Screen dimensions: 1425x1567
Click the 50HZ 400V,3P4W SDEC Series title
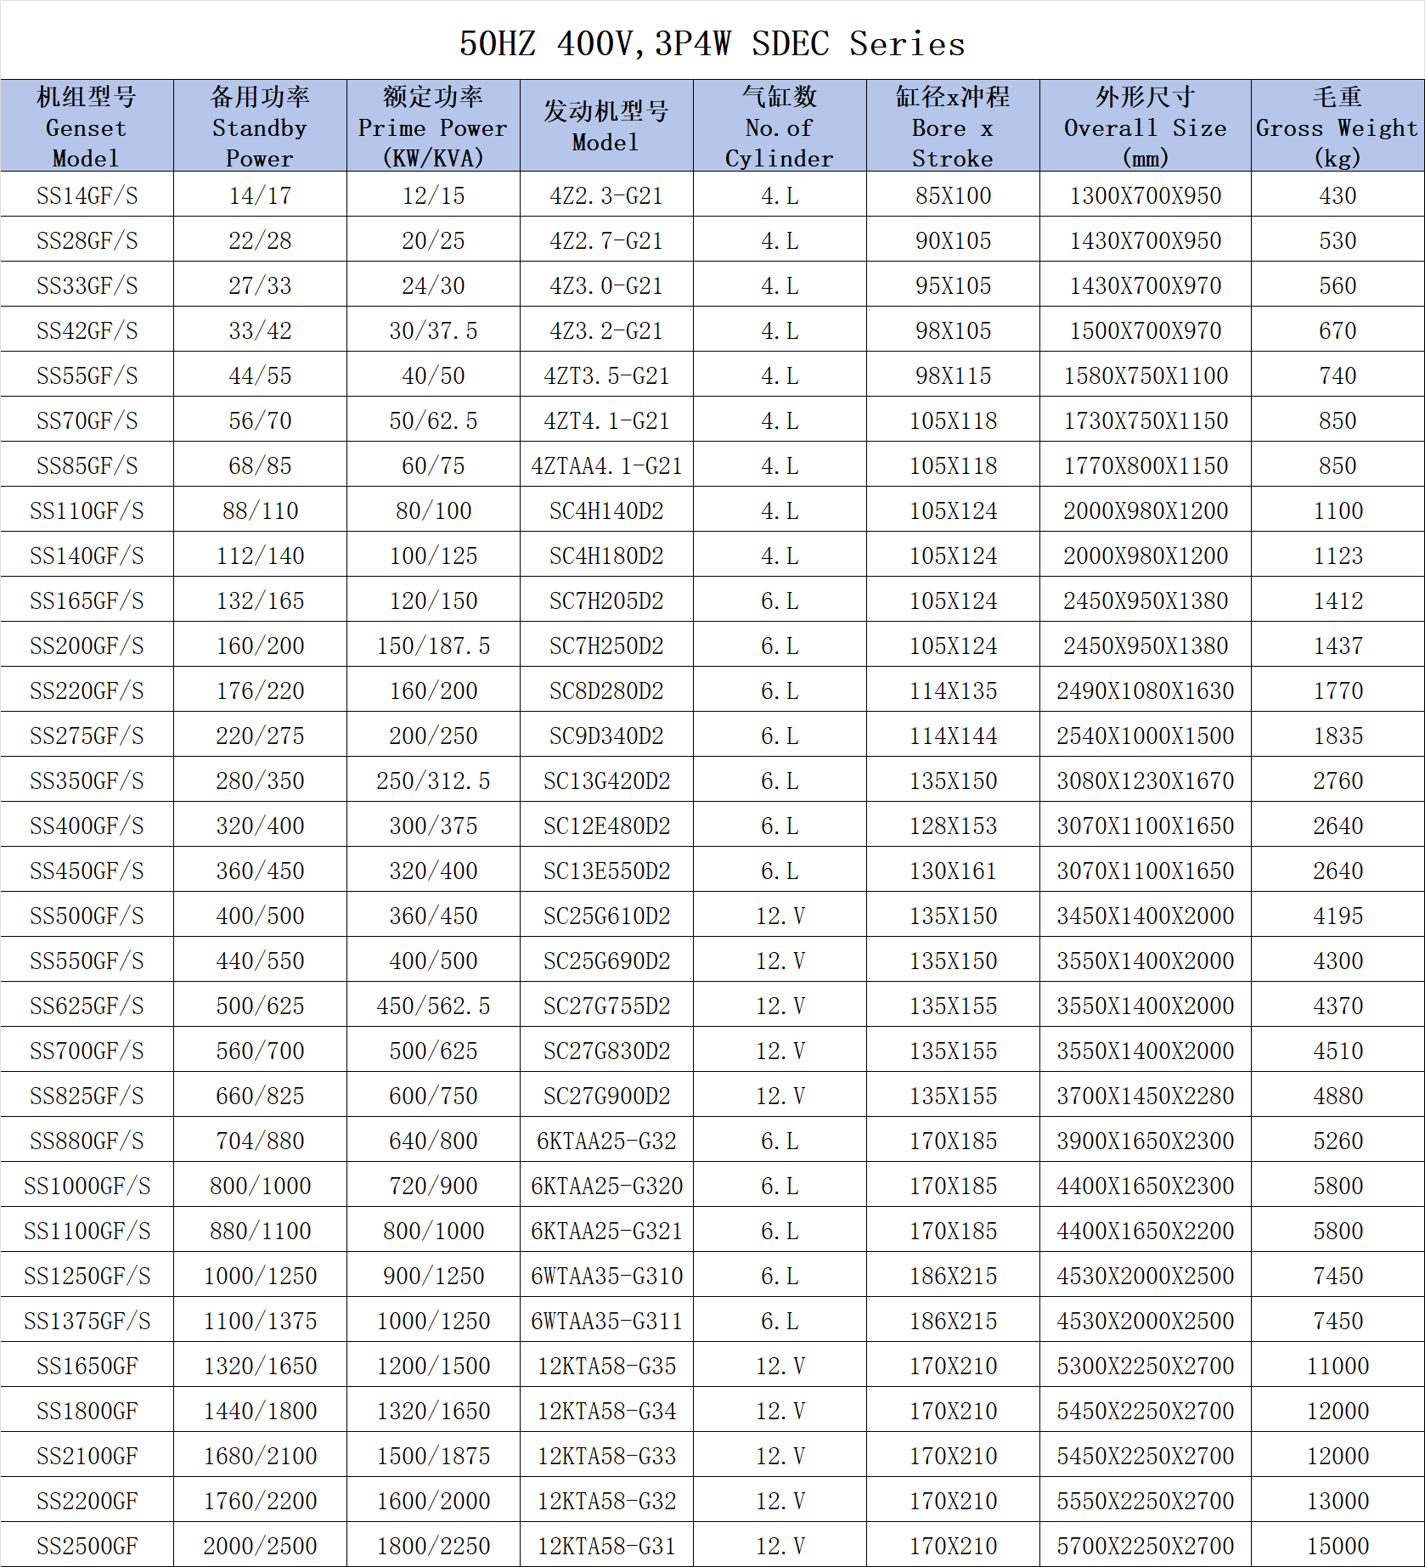[x=712, y=43]
